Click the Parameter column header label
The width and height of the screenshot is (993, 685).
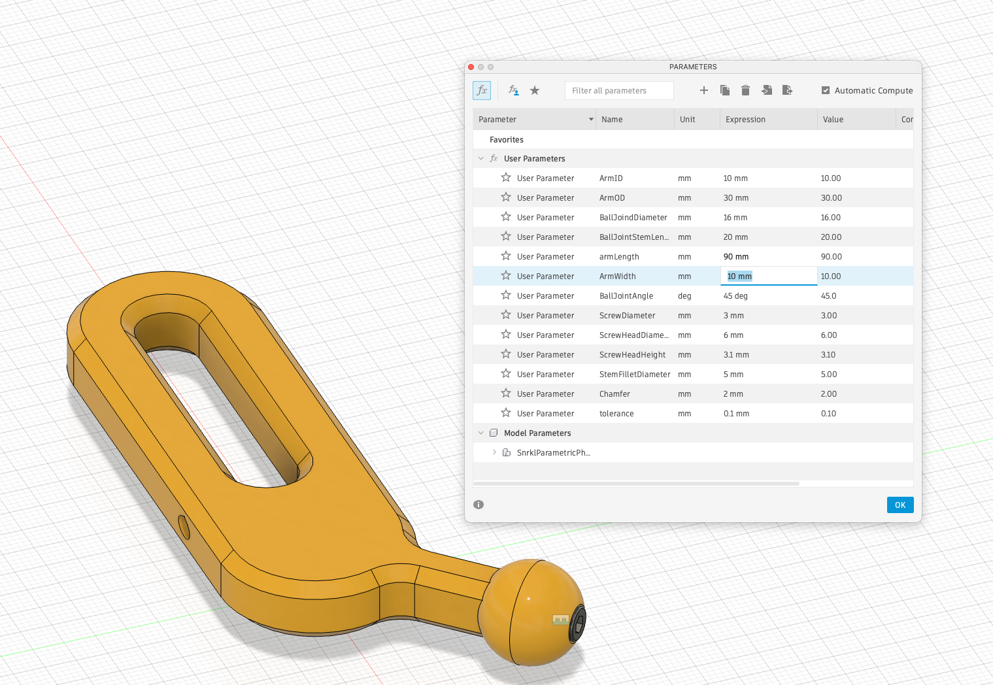497,120
